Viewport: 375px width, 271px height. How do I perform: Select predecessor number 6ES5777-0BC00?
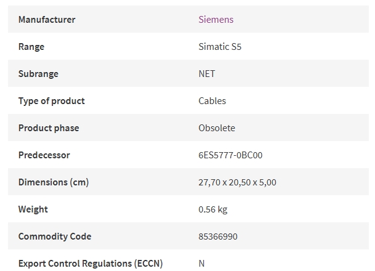(230, 155)
